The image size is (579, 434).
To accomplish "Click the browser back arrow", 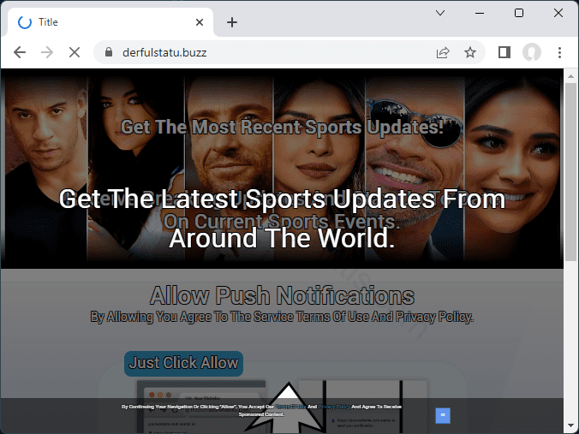I will 20,52.
